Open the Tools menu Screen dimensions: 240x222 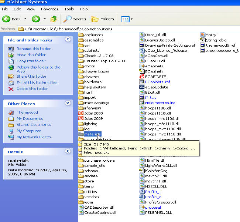69,9
